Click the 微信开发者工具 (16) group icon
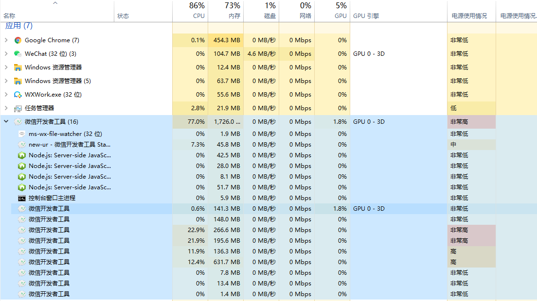This screenshot has width=537, height=301. coord(18,122)
